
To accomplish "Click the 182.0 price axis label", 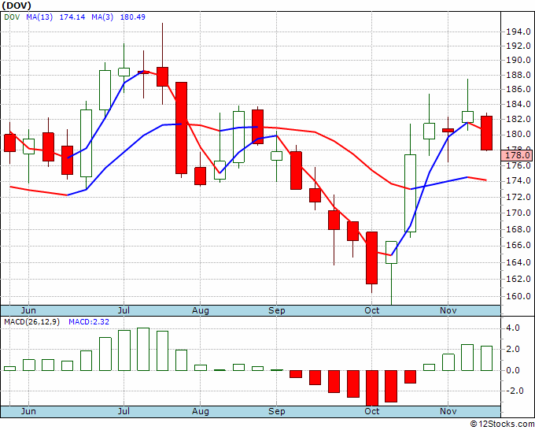I will [x=518, y=119].
